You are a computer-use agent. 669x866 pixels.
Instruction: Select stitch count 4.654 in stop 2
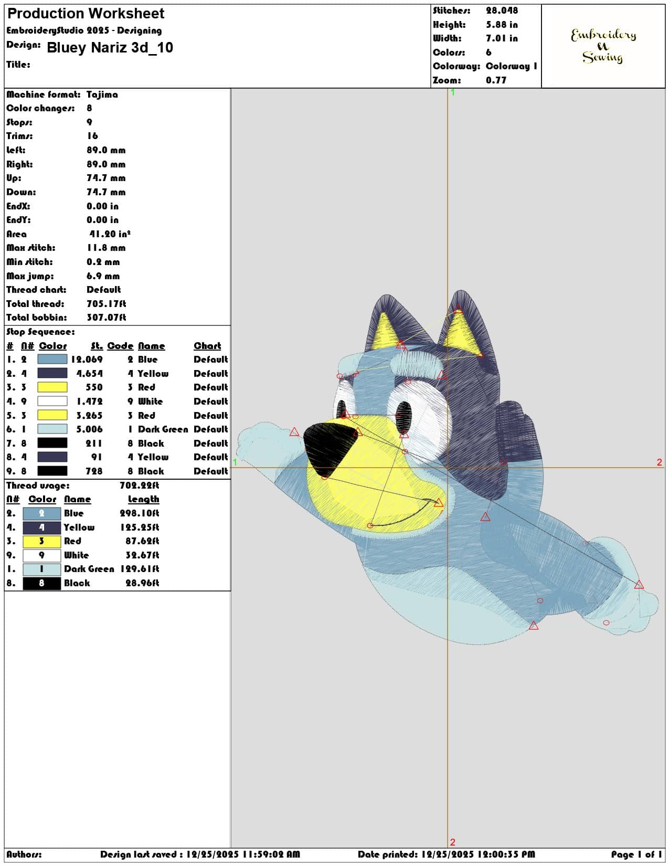coord(90,374)
